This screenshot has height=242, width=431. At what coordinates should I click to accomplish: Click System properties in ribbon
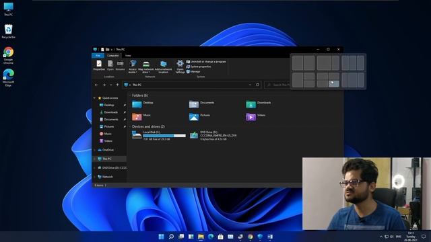click(199, 67)
